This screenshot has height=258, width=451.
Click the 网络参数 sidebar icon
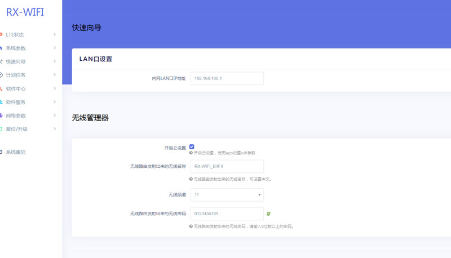(1, 115)
